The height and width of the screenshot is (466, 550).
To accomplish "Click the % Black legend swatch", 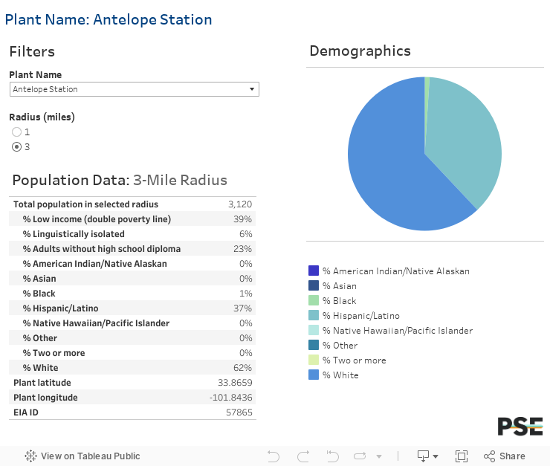I will (x=314, y=300).
